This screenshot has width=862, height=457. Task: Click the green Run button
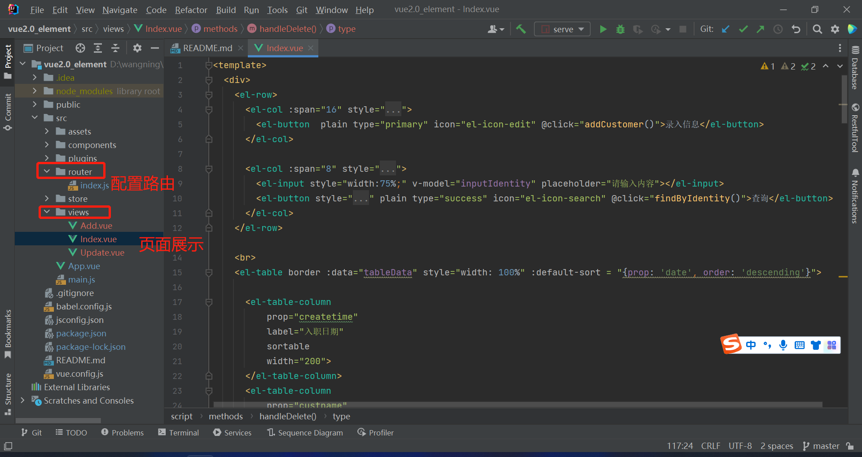(x=603, y=29)
